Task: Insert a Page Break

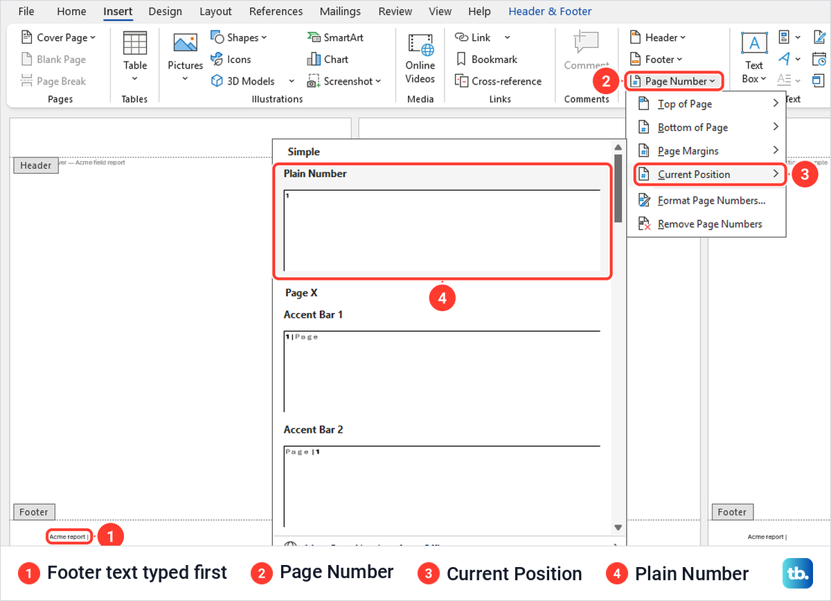Action: point(54,81)
